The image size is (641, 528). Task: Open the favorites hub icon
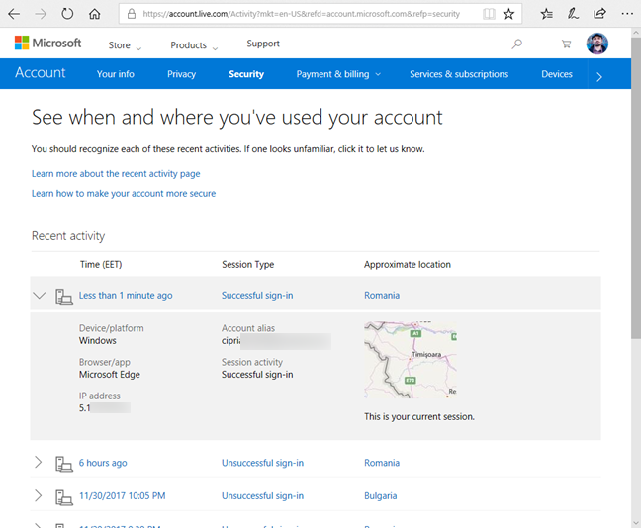(547, 14)
